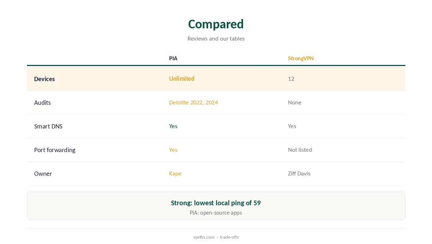This screenshot has width=432, height=244.
Task: Click the 'Unlimited' devices value for PIA
Action: (182, 79)
